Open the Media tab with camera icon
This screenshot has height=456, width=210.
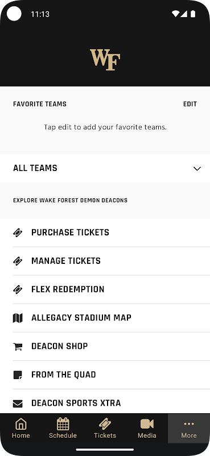coord(147,428)
